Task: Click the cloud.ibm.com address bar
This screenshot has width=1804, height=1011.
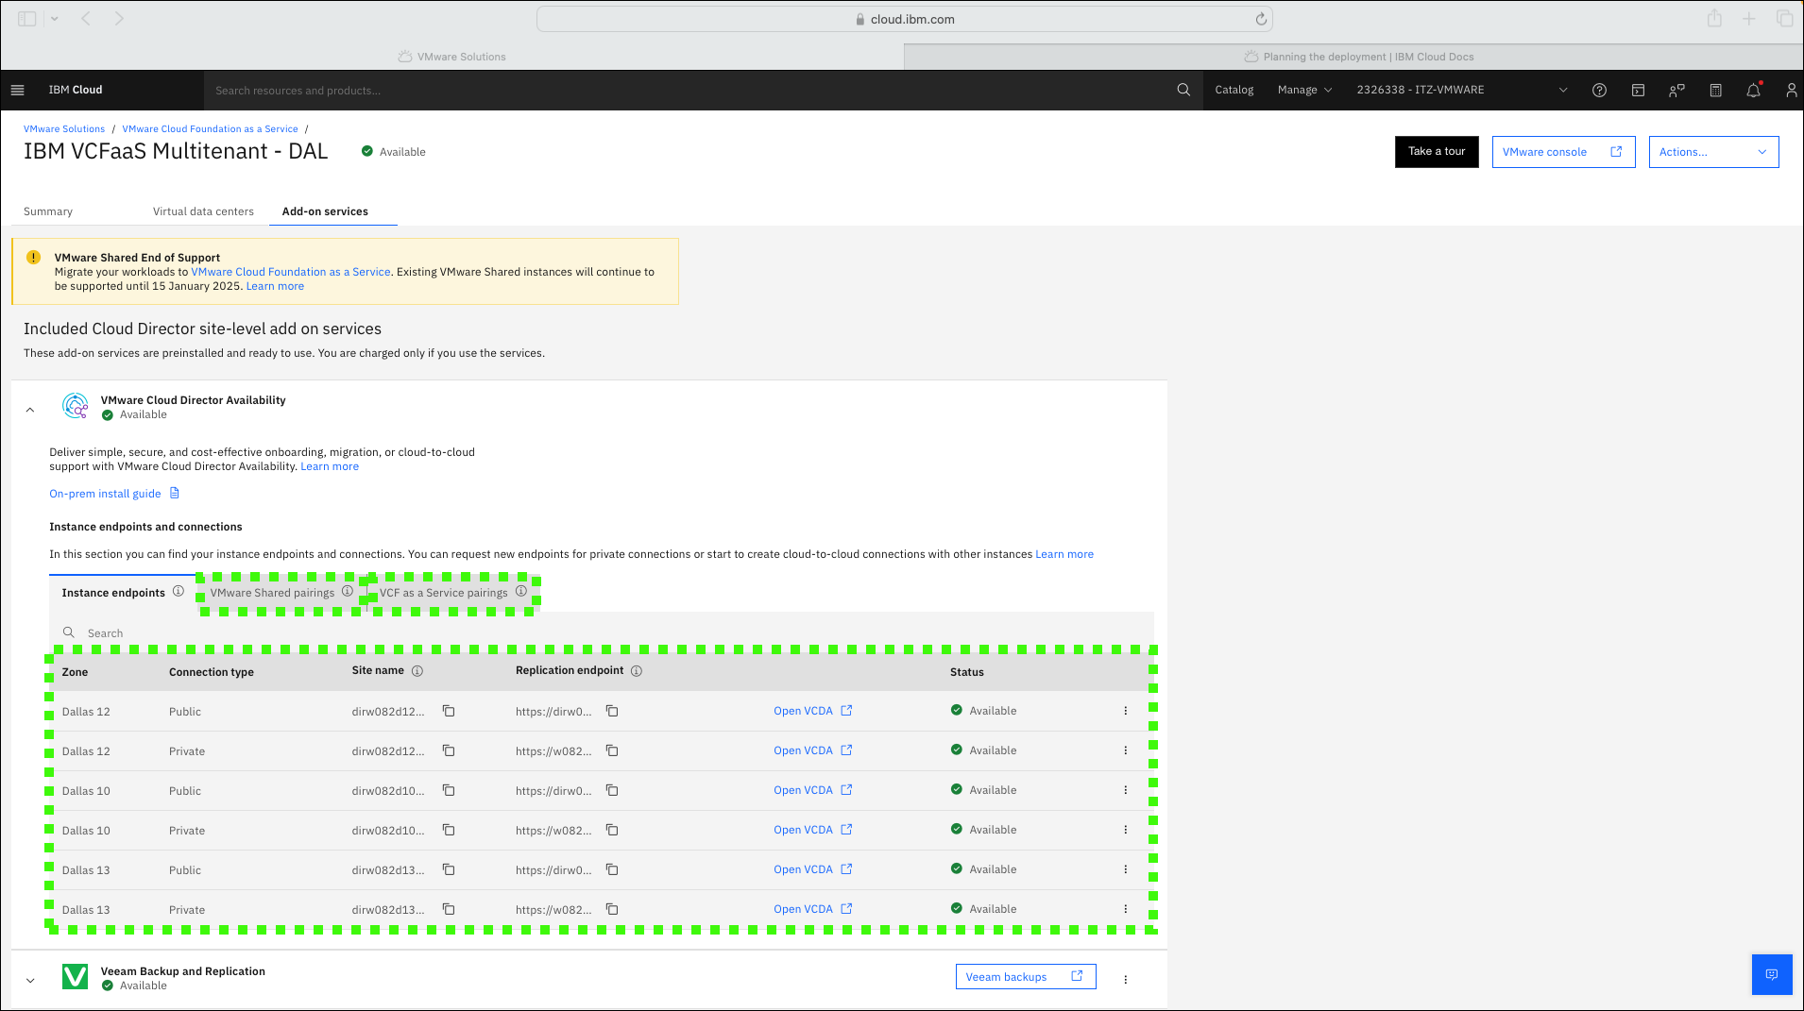Action: click(904, 19)
